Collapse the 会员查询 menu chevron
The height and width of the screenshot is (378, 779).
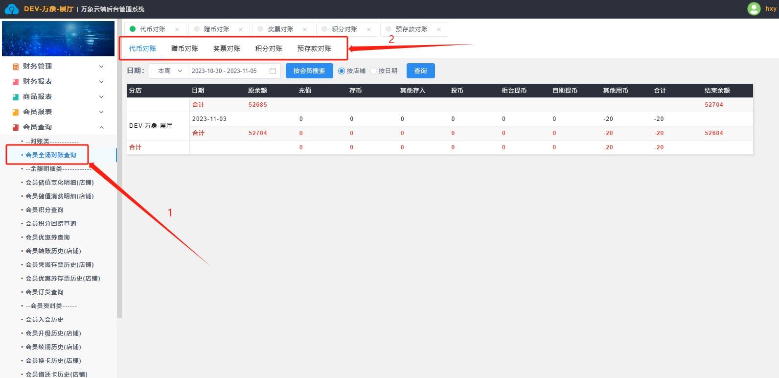(101, 127)
